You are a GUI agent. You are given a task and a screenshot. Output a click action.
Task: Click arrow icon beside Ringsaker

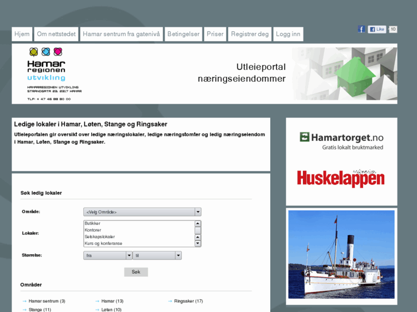pyautogui.click(x=170, y=301)
